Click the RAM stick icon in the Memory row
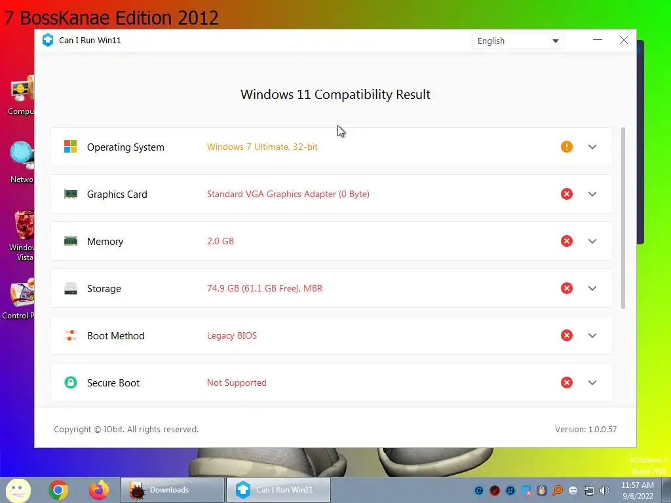Image resolution: width=671 pixels, height=503 pixels. [71, 241]
